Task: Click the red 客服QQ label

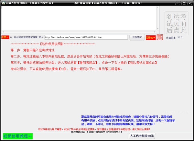Action: 151,37
